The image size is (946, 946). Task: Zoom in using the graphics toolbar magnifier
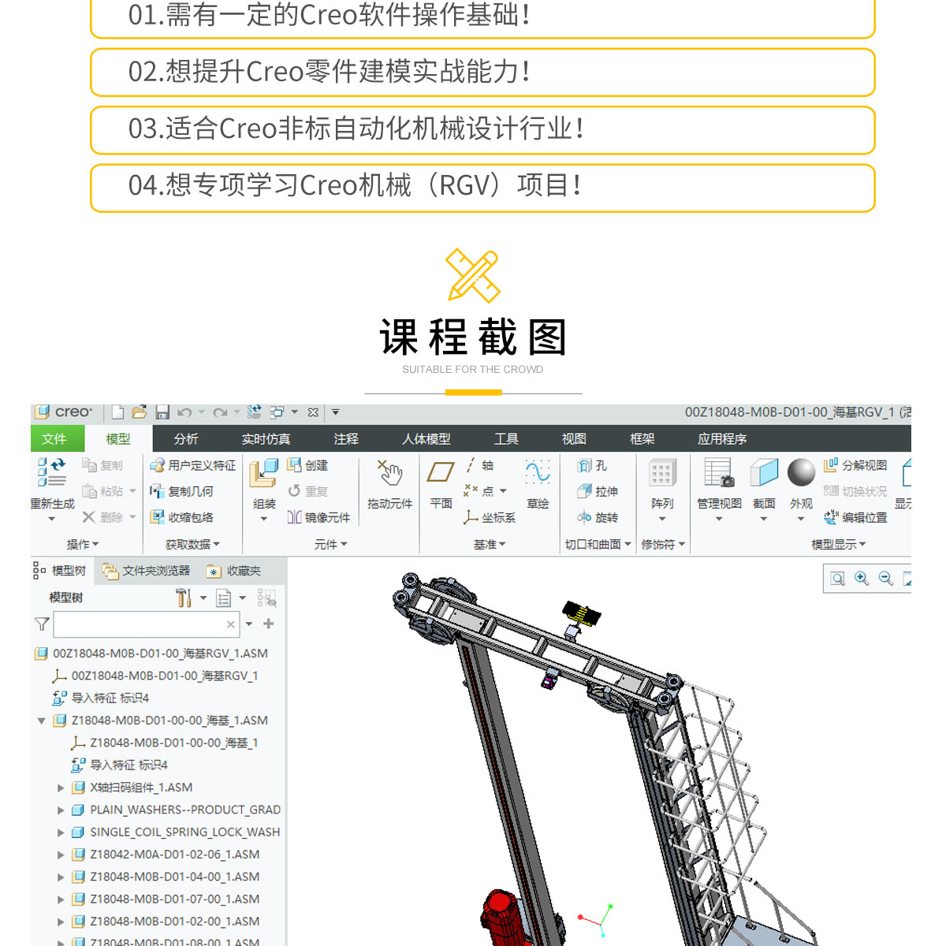click(x=862, y=579)
